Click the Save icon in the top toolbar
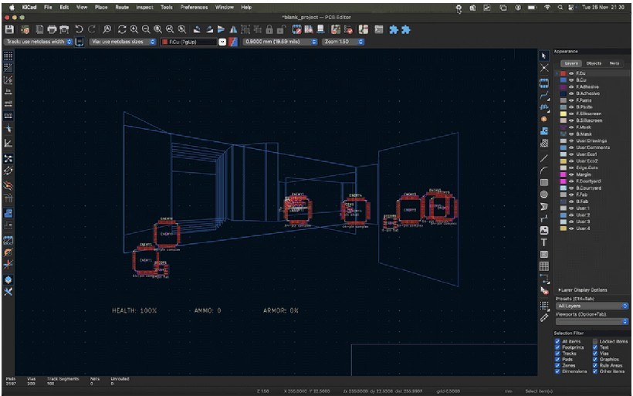The height and width of the screenshot is (396, 633). [9, 29]
